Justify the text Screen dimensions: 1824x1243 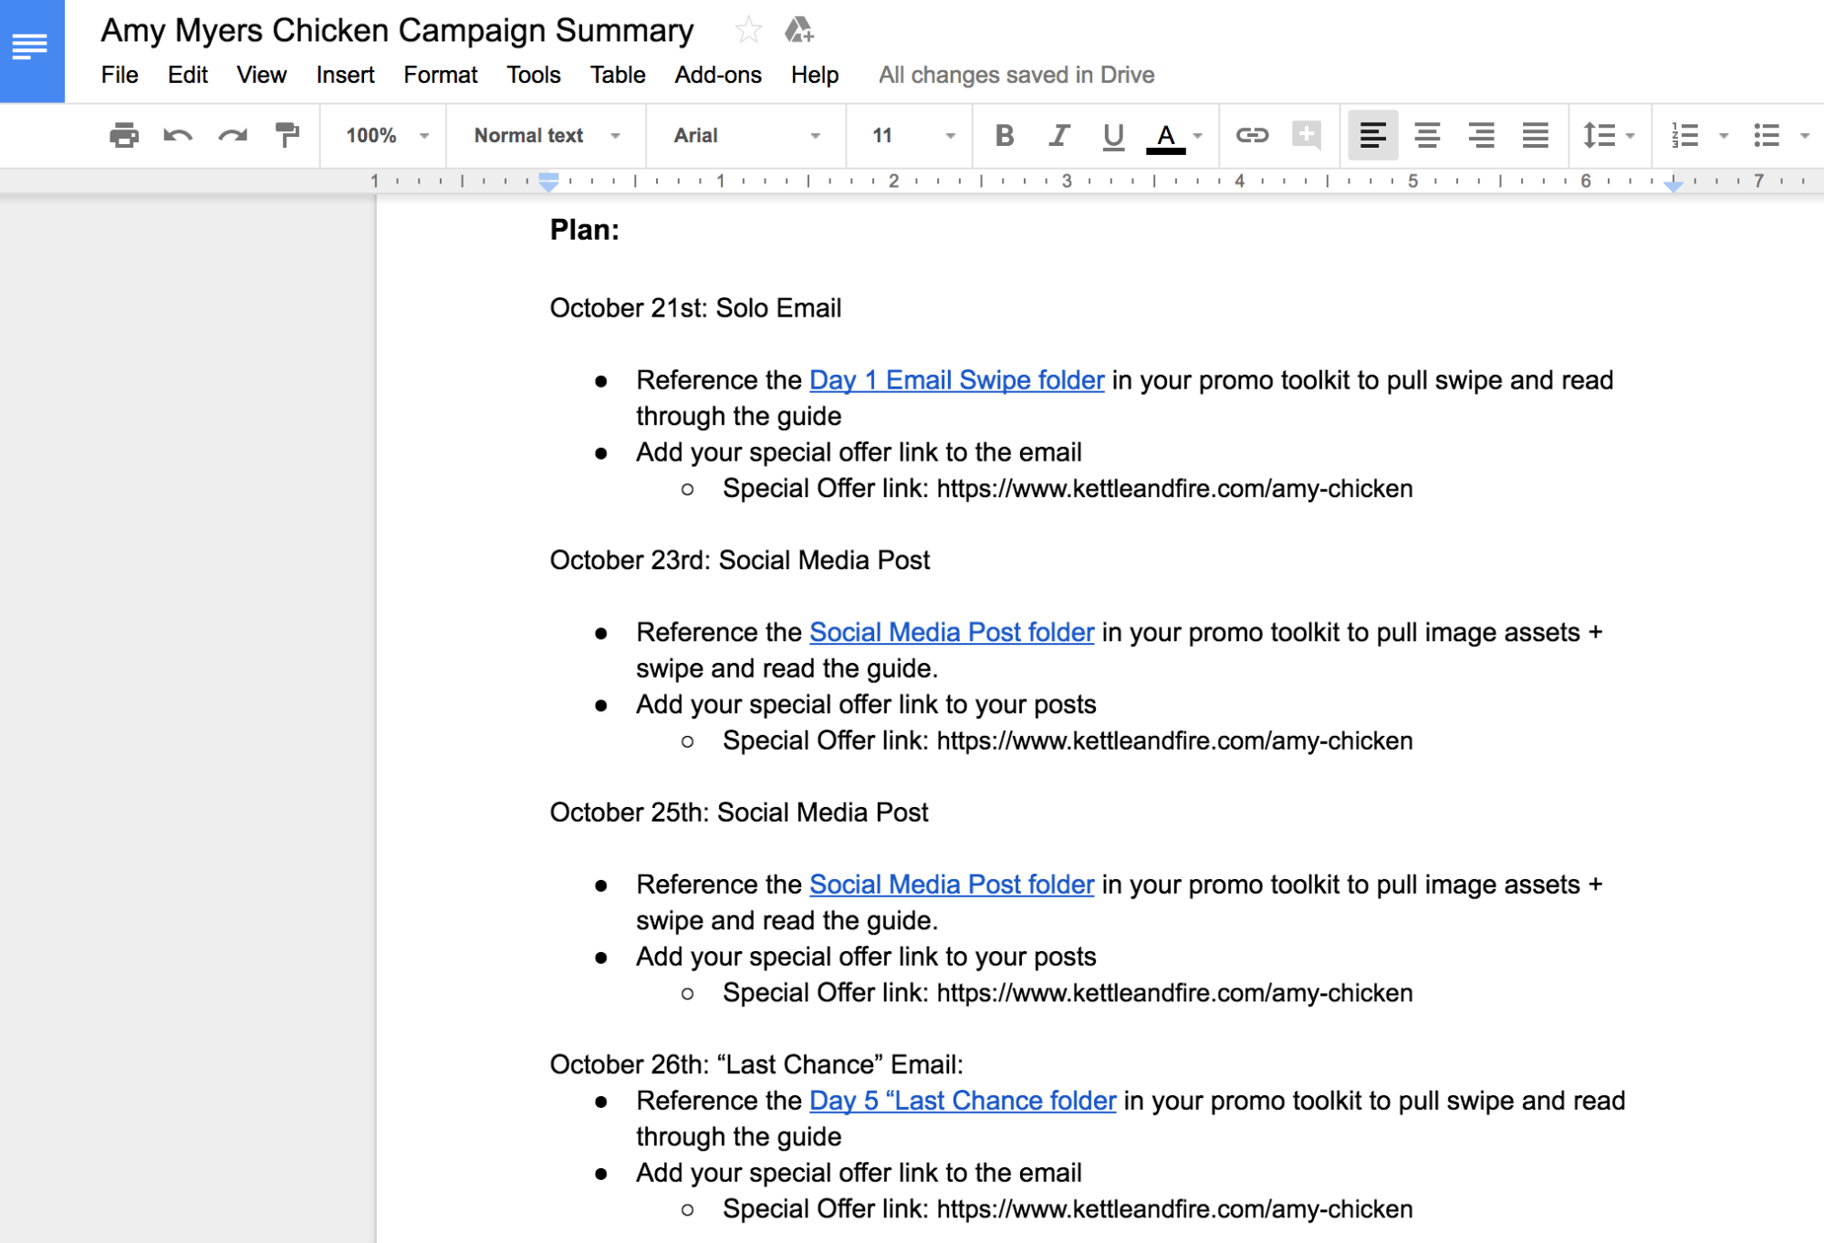(x=1536, y=135)
